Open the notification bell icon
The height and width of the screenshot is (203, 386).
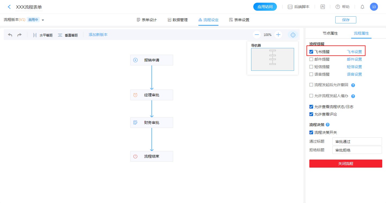click(362, 7)
